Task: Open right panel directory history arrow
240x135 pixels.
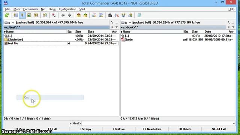Action: [x=233, y=27]
